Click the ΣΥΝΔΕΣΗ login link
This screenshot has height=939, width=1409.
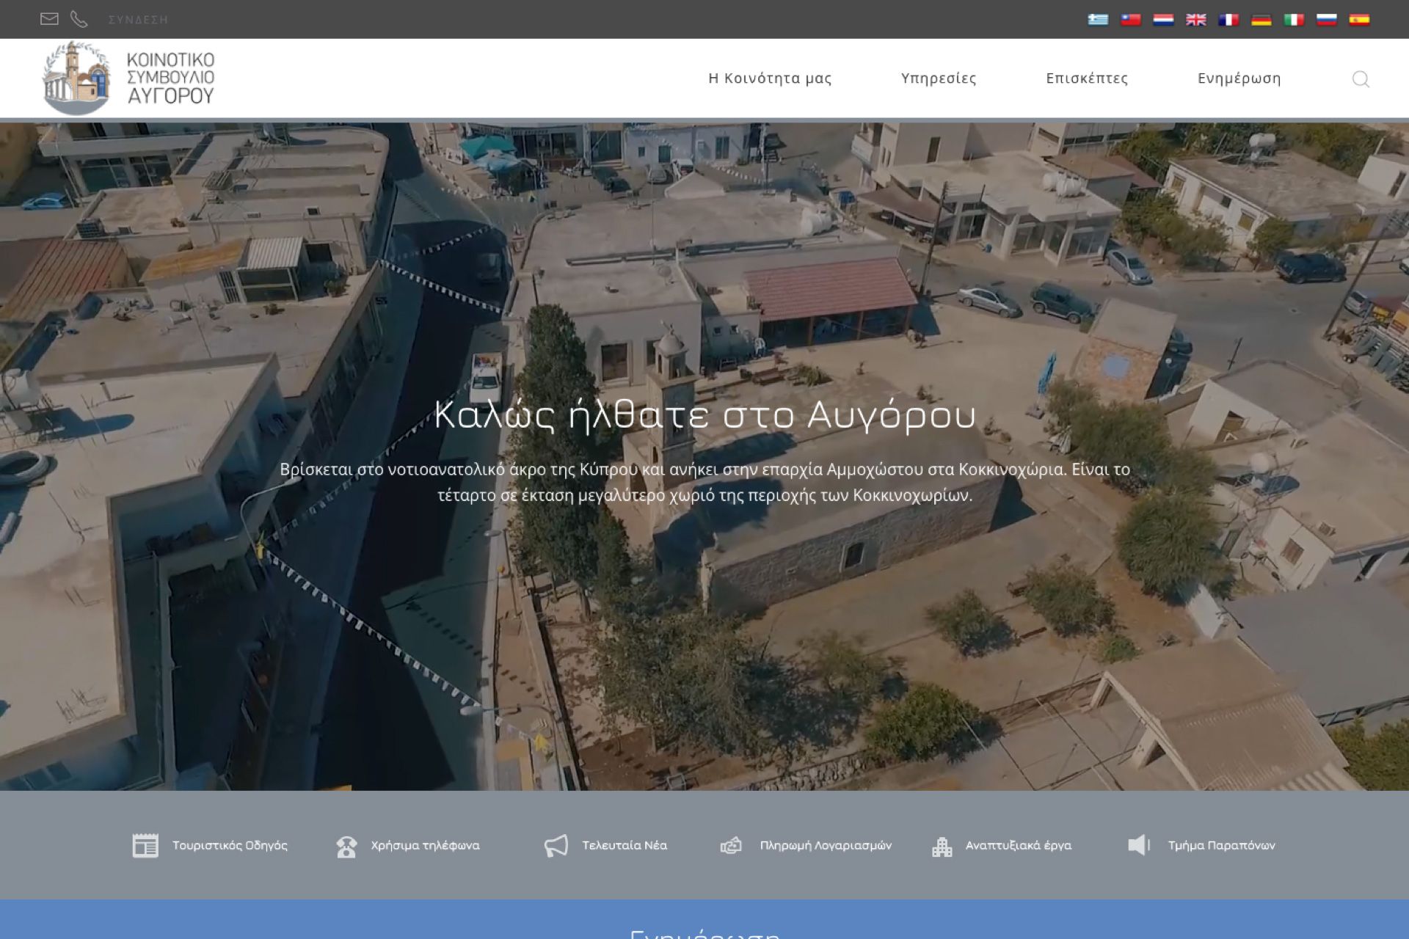138,20
